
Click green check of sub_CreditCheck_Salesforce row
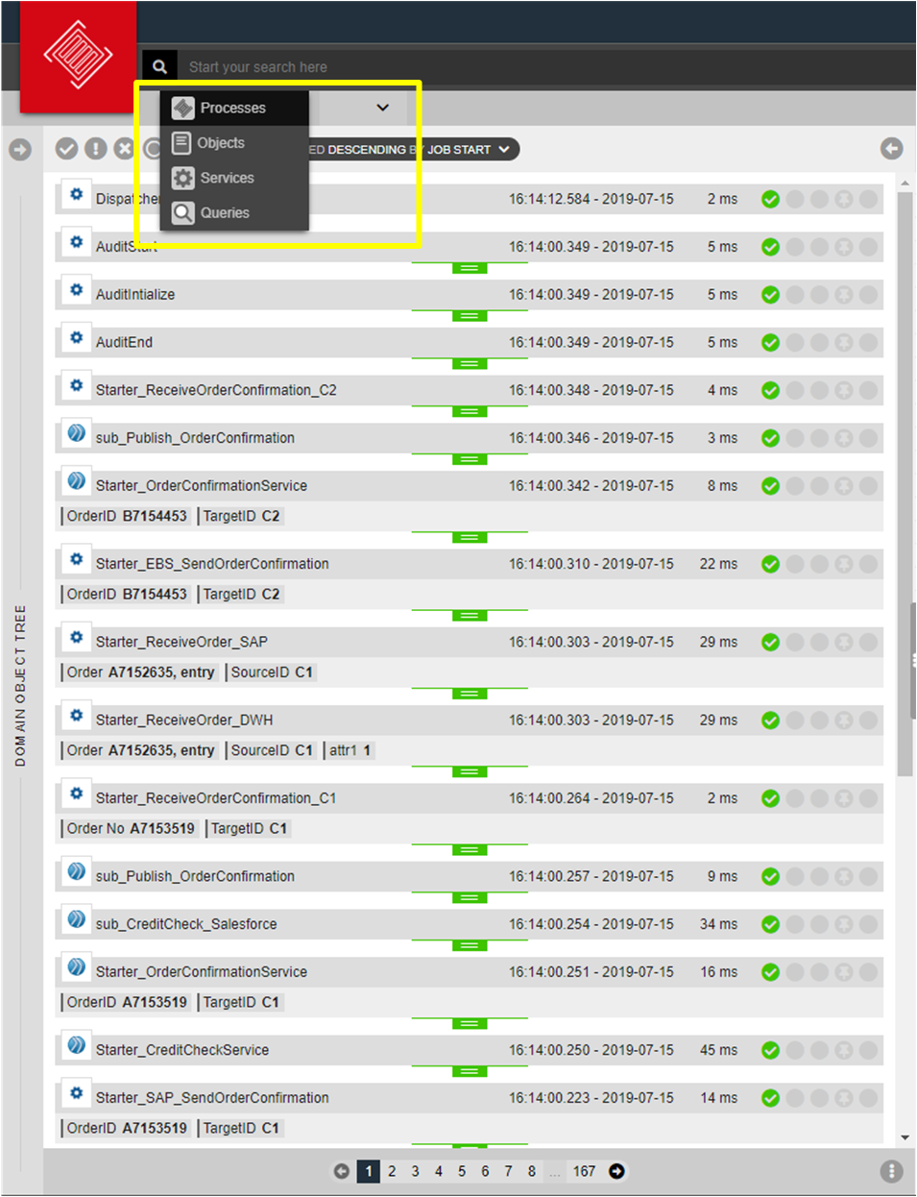tap(770, 924)
